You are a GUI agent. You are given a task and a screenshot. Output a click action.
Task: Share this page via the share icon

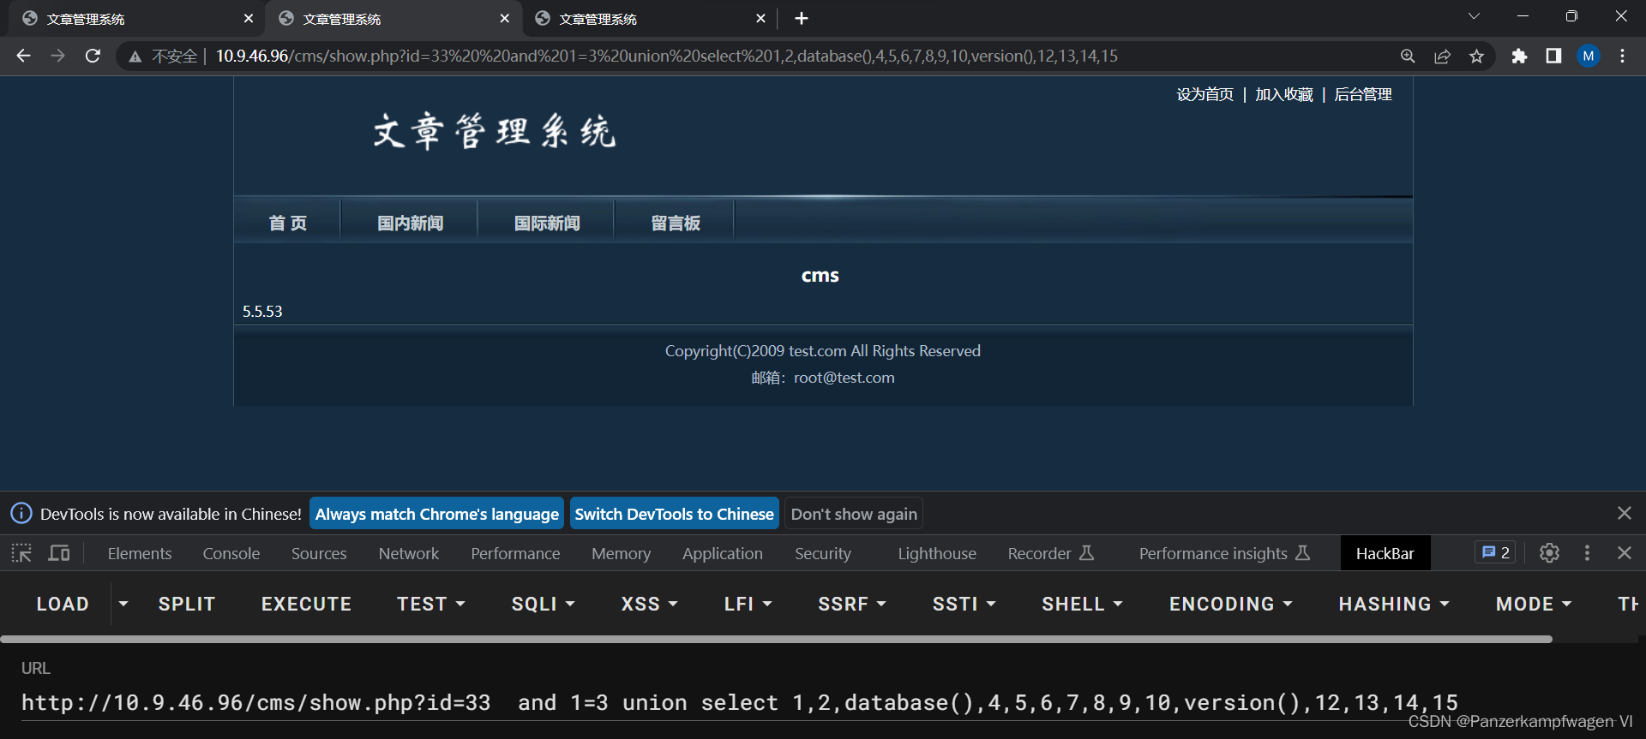coord(1442,56)
